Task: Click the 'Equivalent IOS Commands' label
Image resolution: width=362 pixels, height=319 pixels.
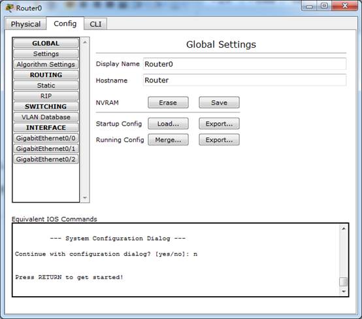Action: pos(54,219)
